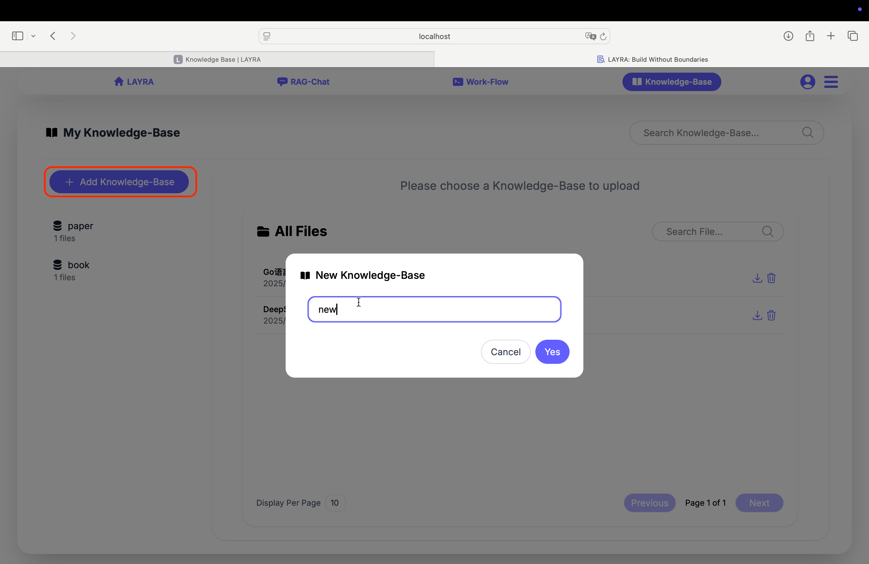Click the New Knowledge-Base name input
Viewport: 869px width, 564px height.
434,309
